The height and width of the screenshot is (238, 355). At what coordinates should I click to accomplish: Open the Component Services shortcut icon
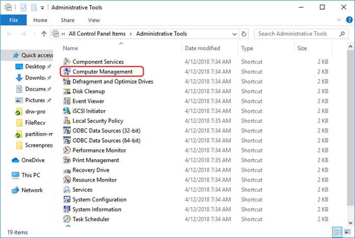(x=67, y=62)
